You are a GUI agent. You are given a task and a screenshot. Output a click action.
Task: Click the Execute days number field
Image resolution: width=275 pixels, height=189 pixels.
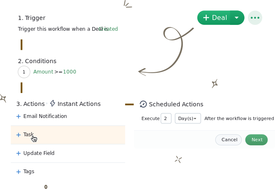click(166, 118)
